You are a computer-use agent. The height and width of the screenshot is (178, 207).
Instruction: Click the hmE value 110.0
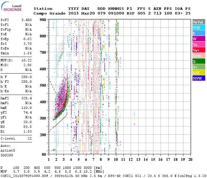pyautogui.click(x=26, y=108)
